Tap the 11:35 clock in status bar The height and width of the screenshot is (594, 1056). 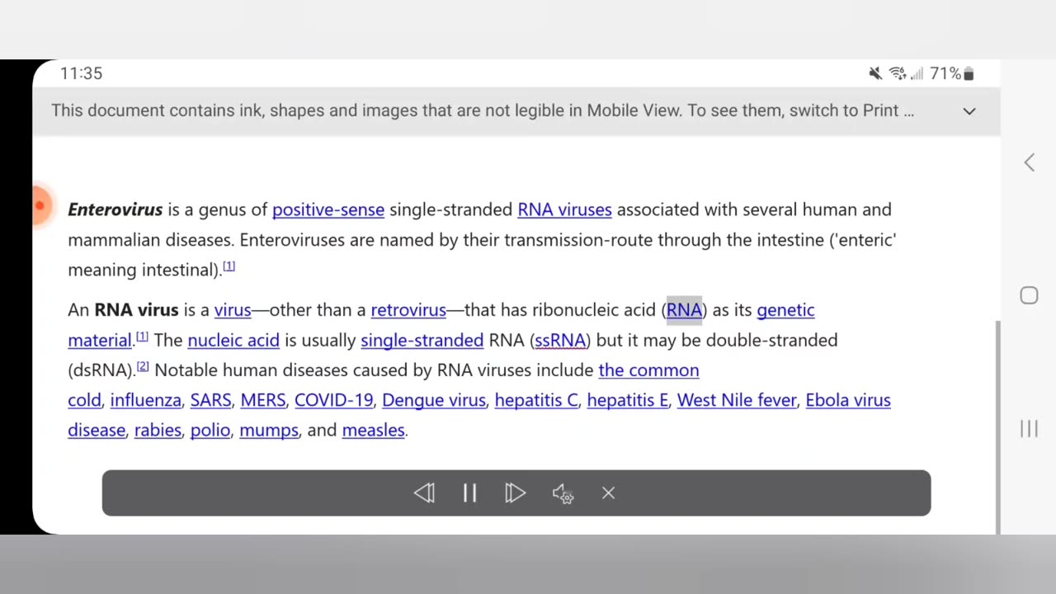click(81, 73)
